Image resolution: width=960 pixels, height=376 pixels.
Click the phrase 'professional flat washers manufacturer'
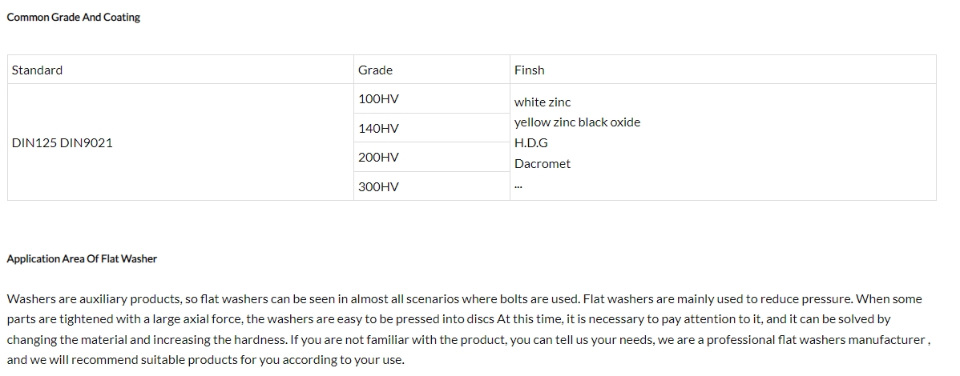tap(816, 340)
